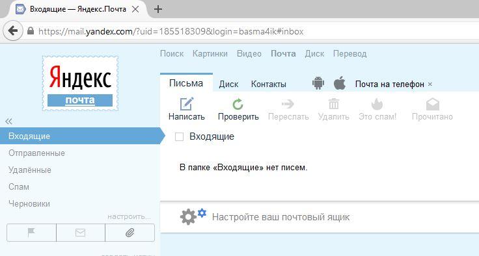Click the Это спам! flame icon

tap(377, 104)
